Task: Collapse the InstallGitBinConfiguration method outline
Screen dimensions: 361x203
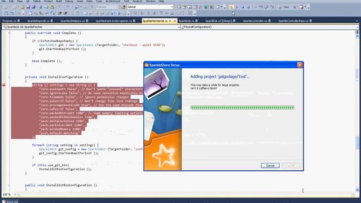Action: pyautogui.click(x=9, y=185)
